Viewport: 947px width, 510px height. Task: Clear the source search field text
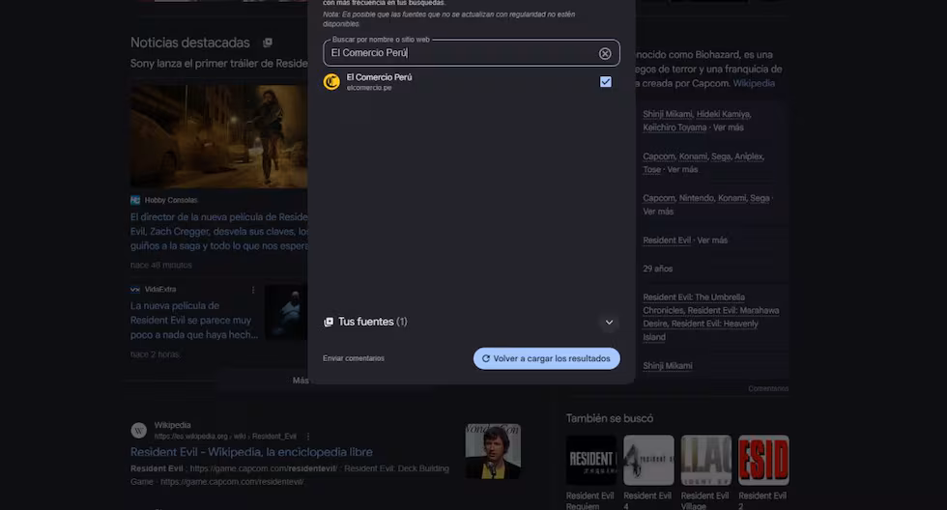tap(605, 53)
